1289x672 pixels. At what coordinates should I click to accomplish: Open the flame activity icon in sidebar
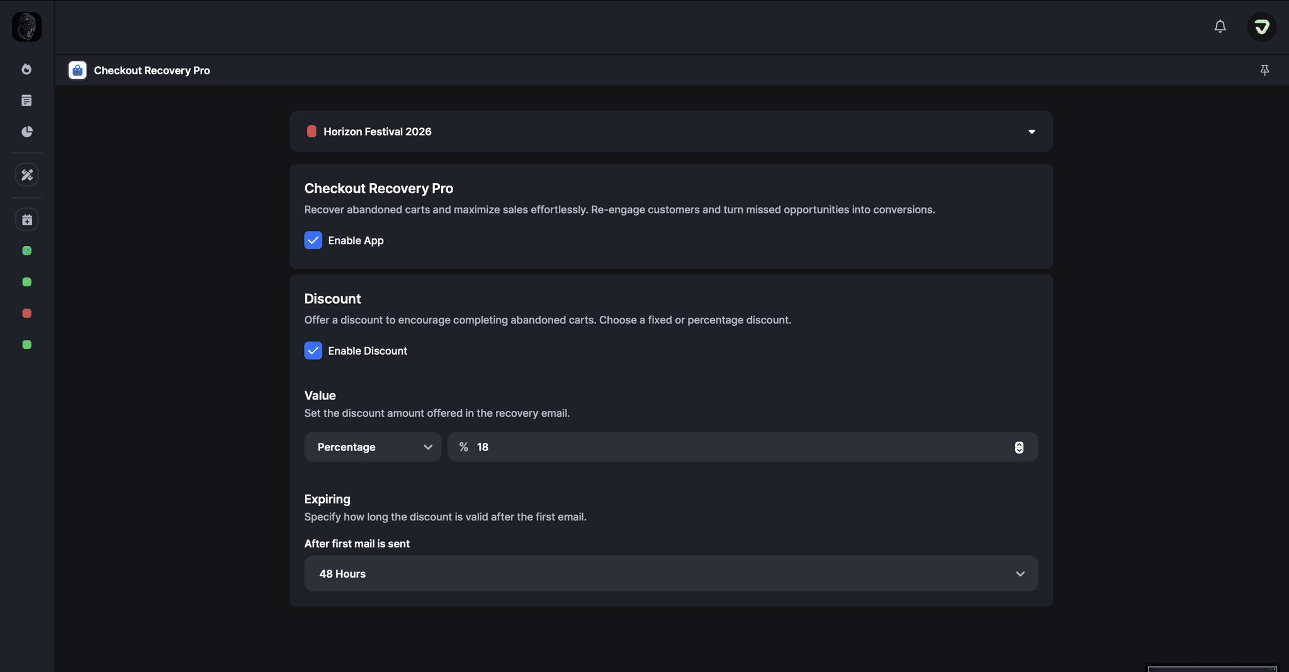[x=26, y=69]
